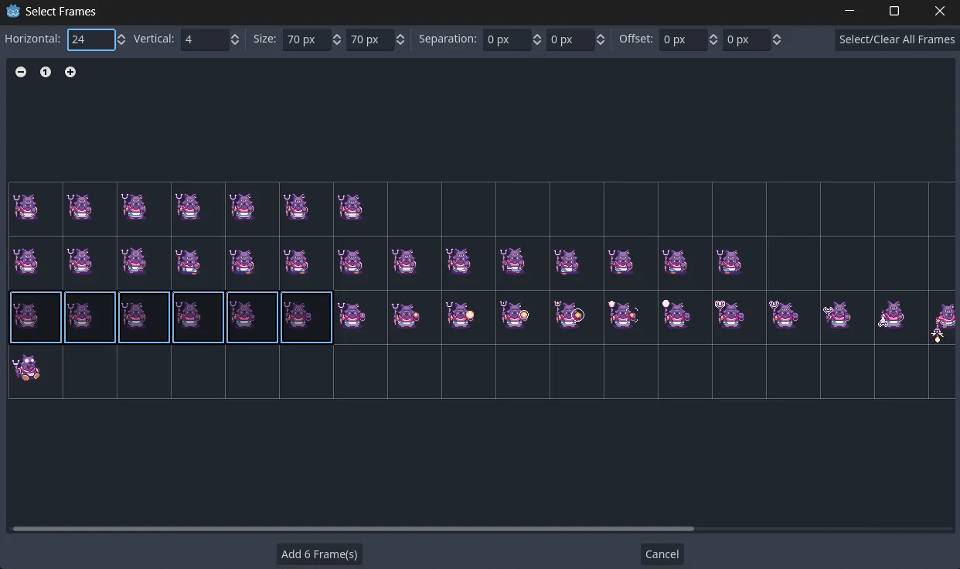Click the second Offset field's stepper arrows
Screen dimensions: 960x569
[x=777, y=39]
